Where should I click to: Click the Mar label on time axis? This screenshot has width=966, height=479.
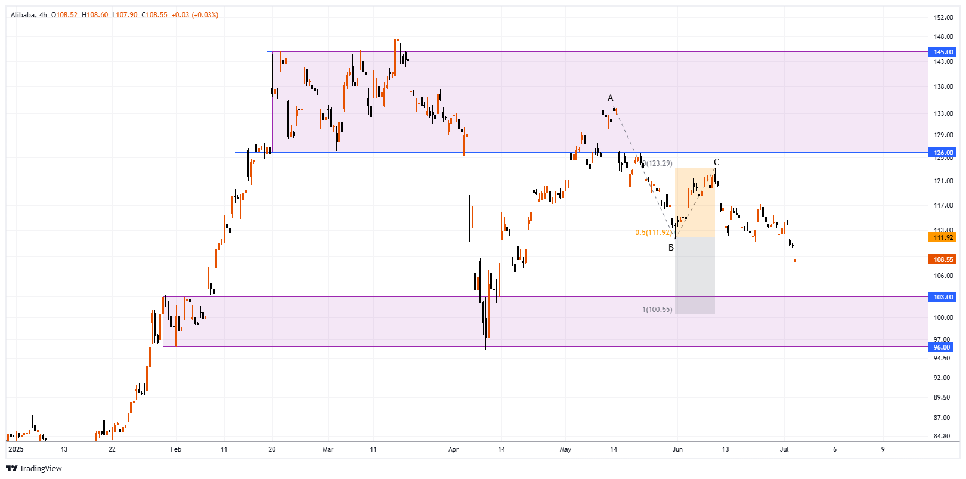click(x=328, y=449)
